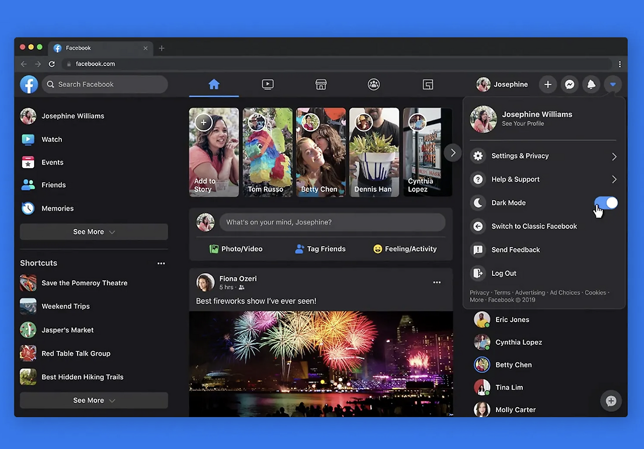Click the Log Out door icon
Viewport: 644px width, 449px height.
477,273
